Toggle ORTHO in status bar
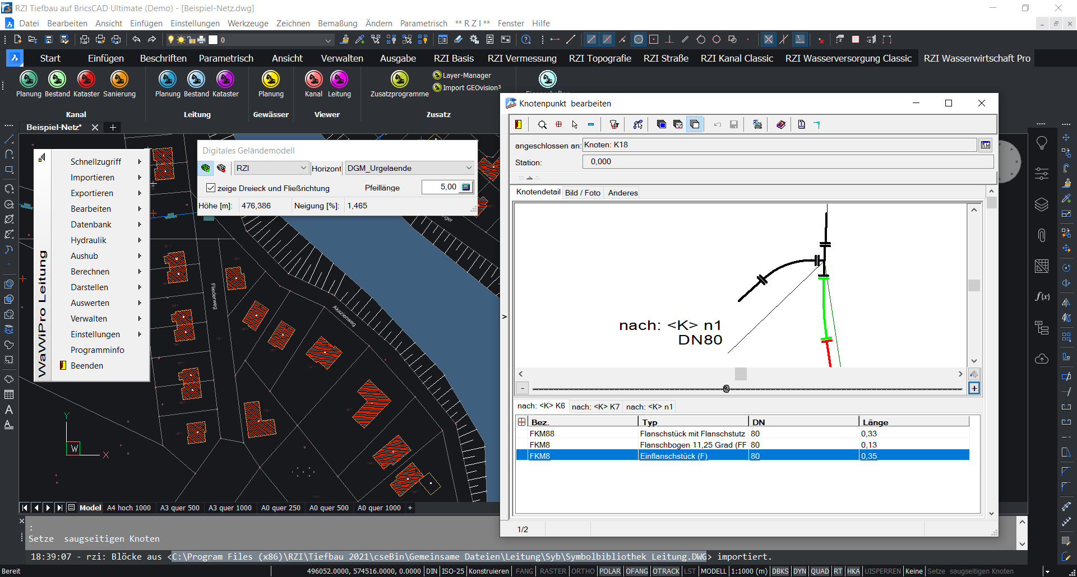 pos(583,571)
